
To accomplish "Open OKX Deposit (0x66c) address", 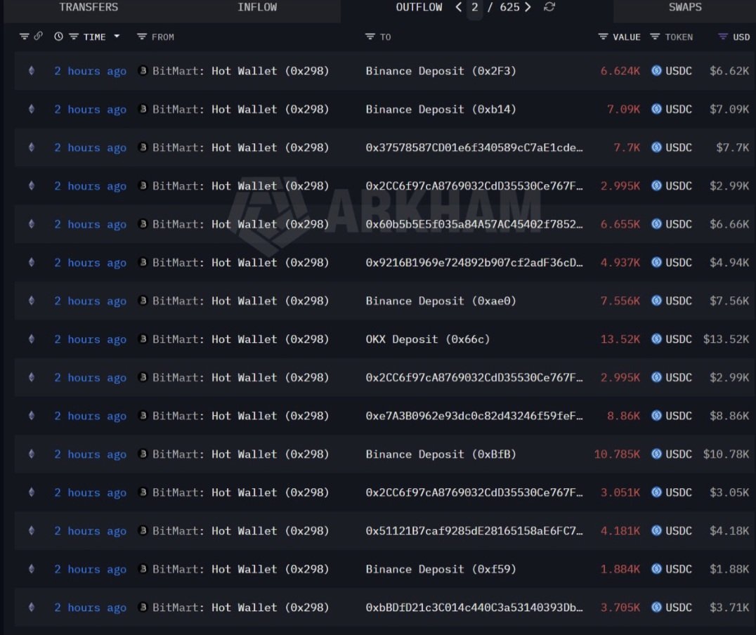I will [x=428, y=339].
